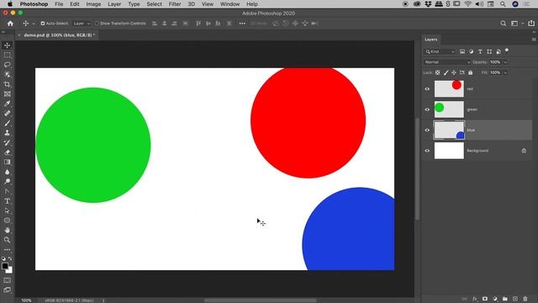Open the Fill slider dropdown arrow
This screenshot has width=538, height=303.
(x=505, y=72)
